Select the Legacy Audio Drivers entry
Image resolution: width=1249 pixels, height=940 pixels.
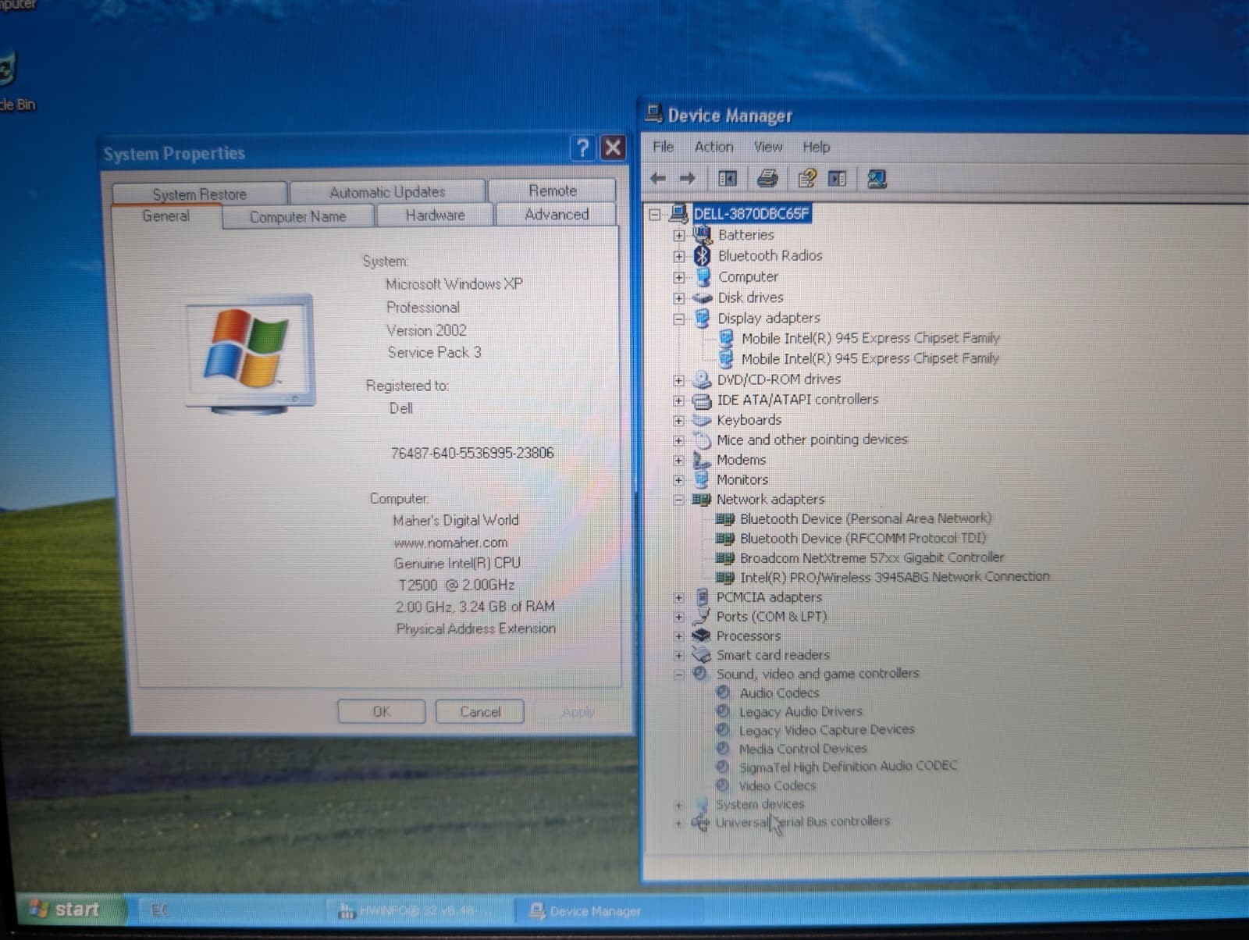(800, 711)
